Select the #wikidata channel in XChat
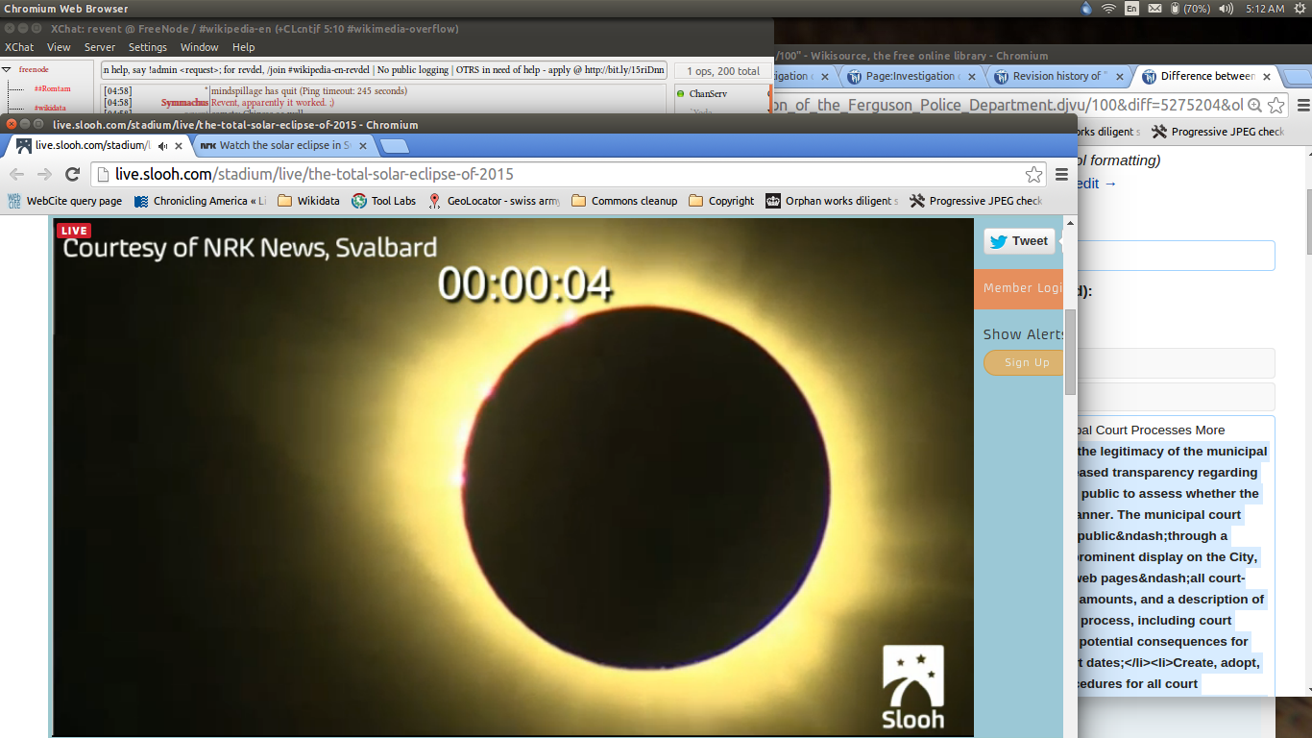 pyautogui.click(x=50, y=108)
